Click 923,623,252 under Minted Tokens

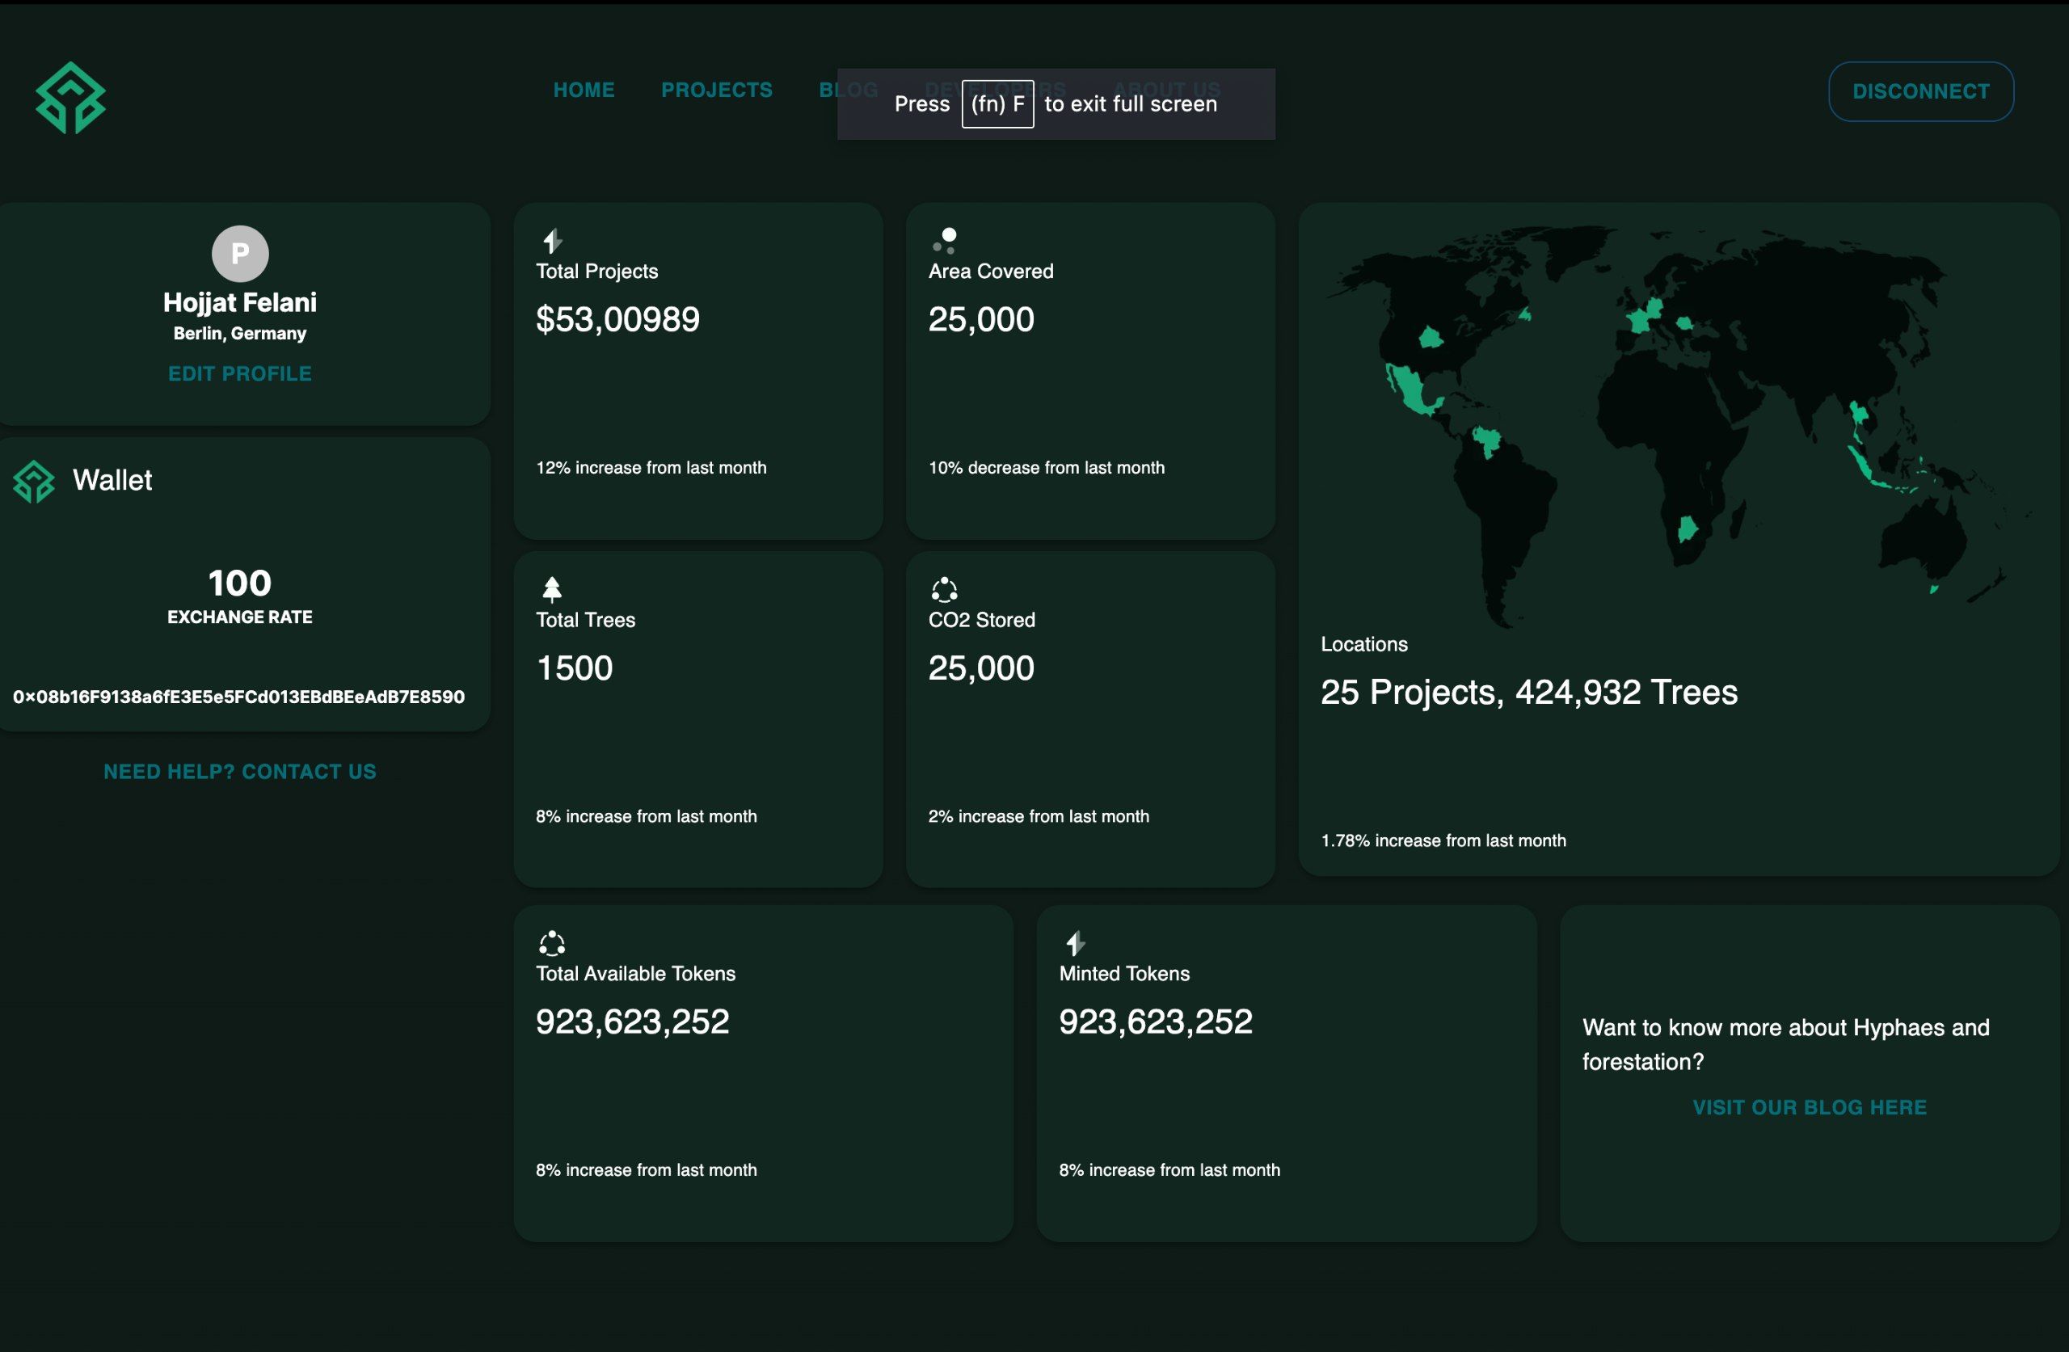(x=1157, y=1021)
